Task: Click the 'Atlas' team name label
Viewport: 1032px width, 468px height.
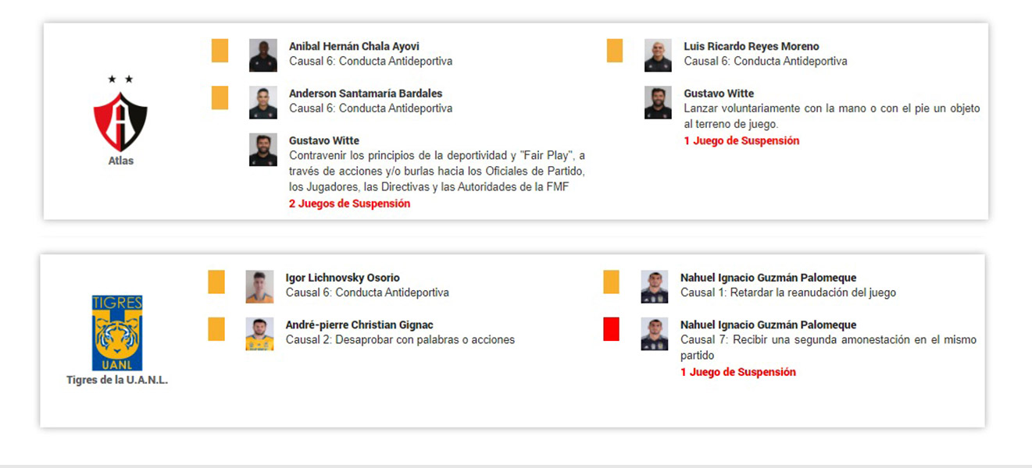Action: pyautogui.click(x=121, y=161)
